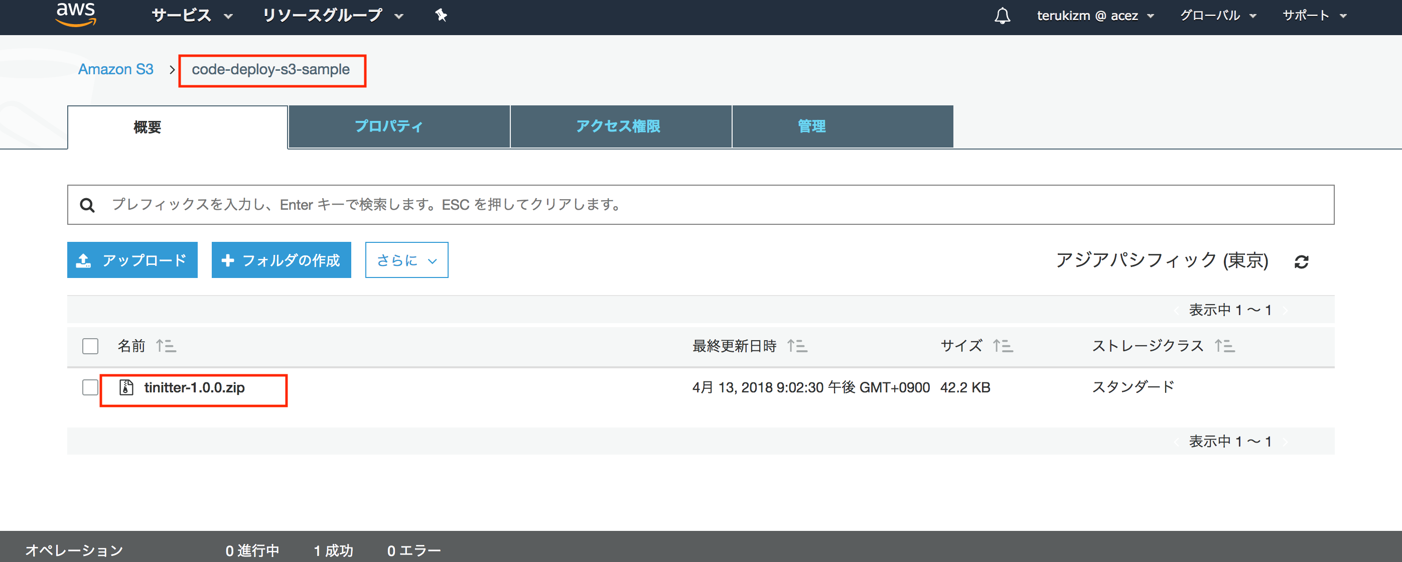The image size is (1402, 562).
Task: Sort by ストレージクラス using its sort icon
Action: [1224, 345]
